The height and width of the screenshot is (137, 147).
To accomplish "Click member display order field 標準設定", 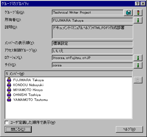I will (92, 44).
